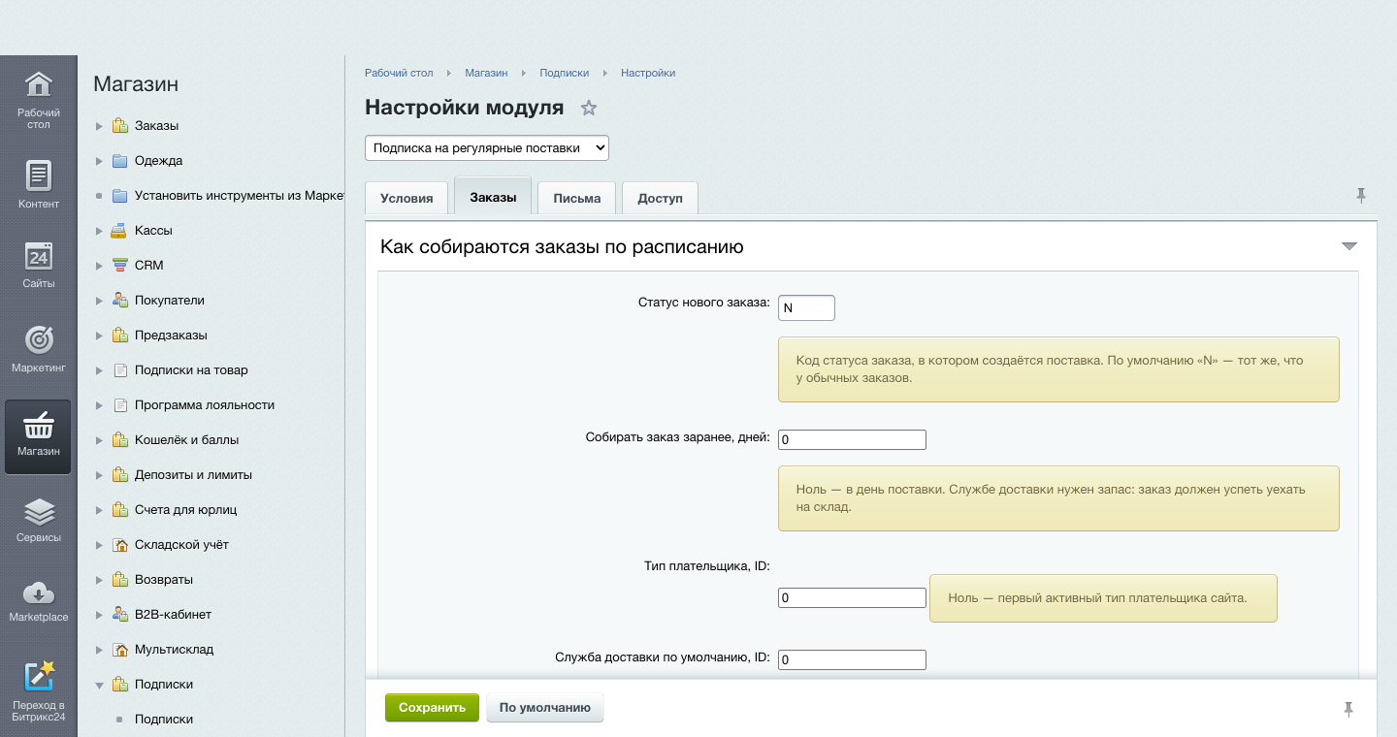Open the Сервисы sidebar section
Image resolution: width=1397 pixels, height=737 pixels.
[x=38, y=520]
